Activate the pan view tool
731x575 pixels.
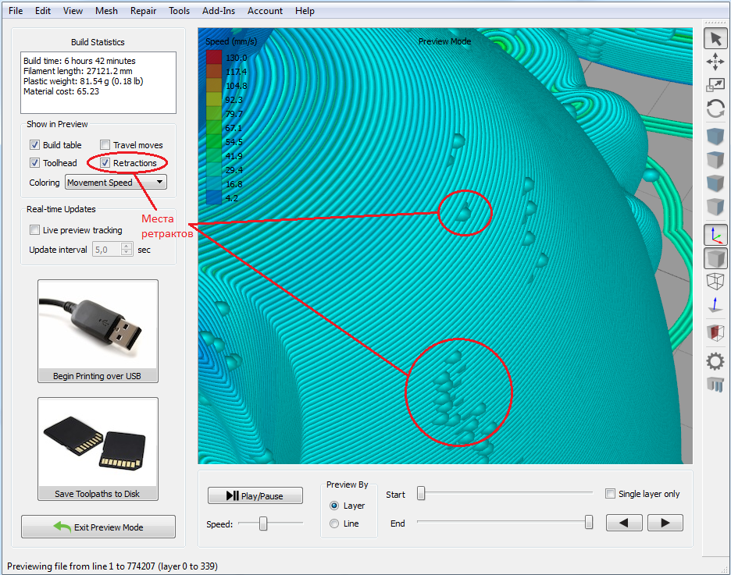click(x=715, y=61)
